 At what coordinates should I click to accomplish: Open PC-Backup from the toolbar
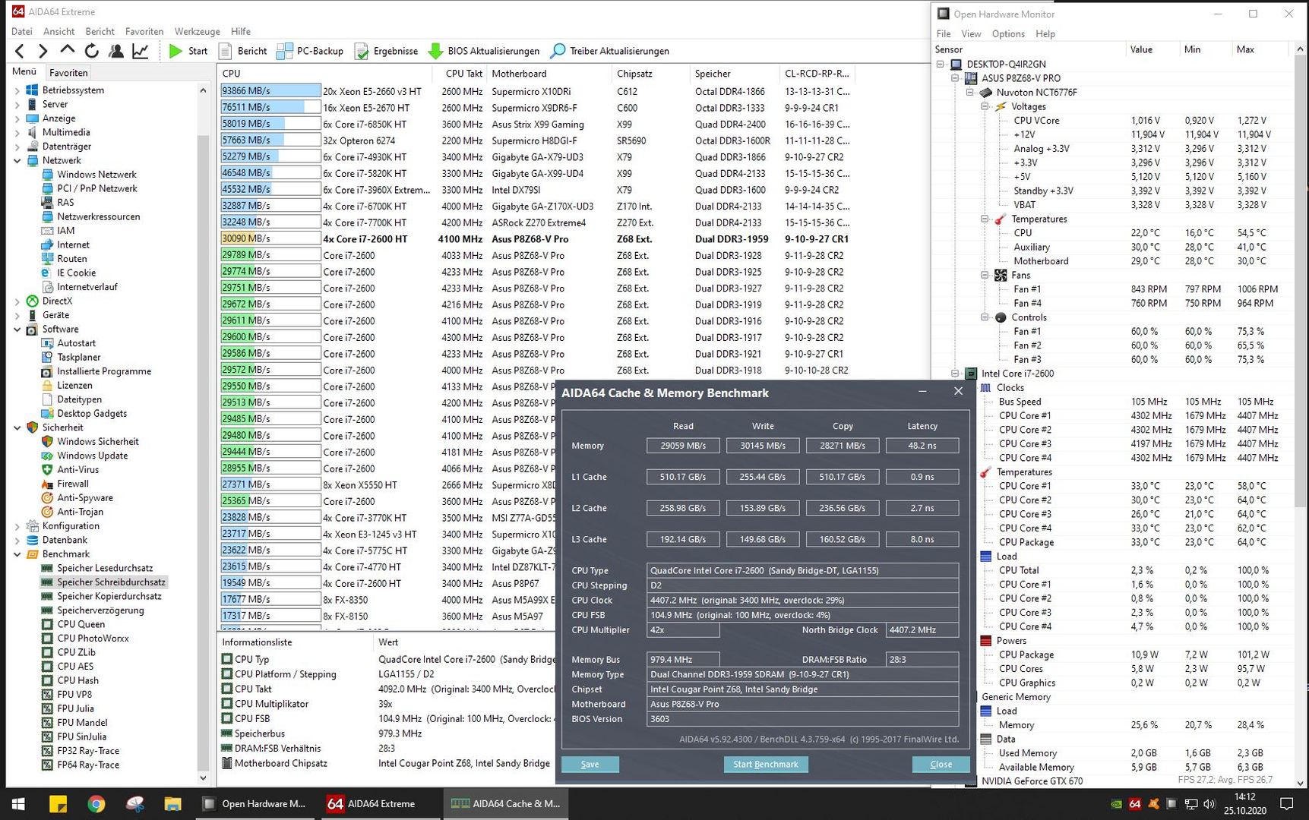point(311,51)
